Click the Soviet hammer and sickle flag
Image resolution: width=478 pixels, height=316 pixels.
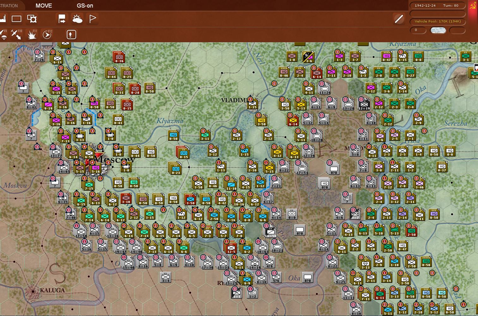tap(473, 6)
